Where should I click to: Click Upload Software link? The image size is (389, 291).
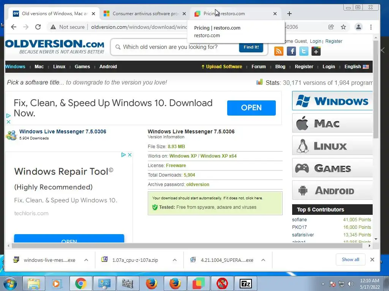click(221, 67)
